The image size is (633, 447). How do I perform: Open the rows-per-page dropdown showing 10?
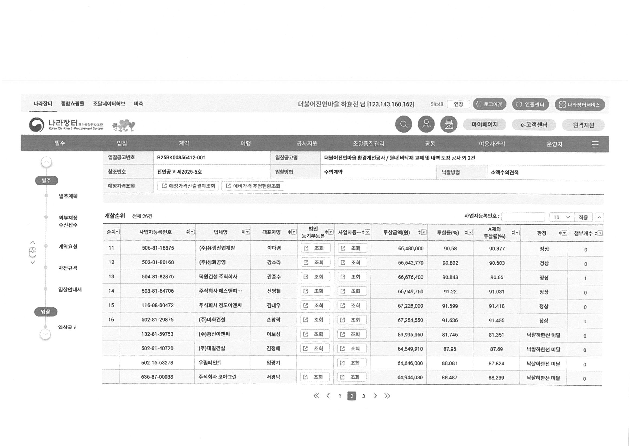[562, 217]
